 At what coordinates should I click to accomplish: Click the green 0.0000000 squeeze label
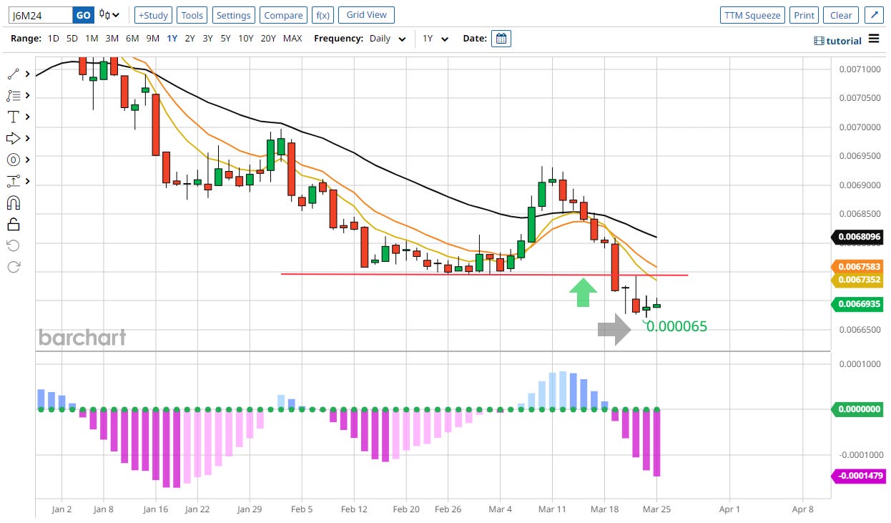point(857,409)
